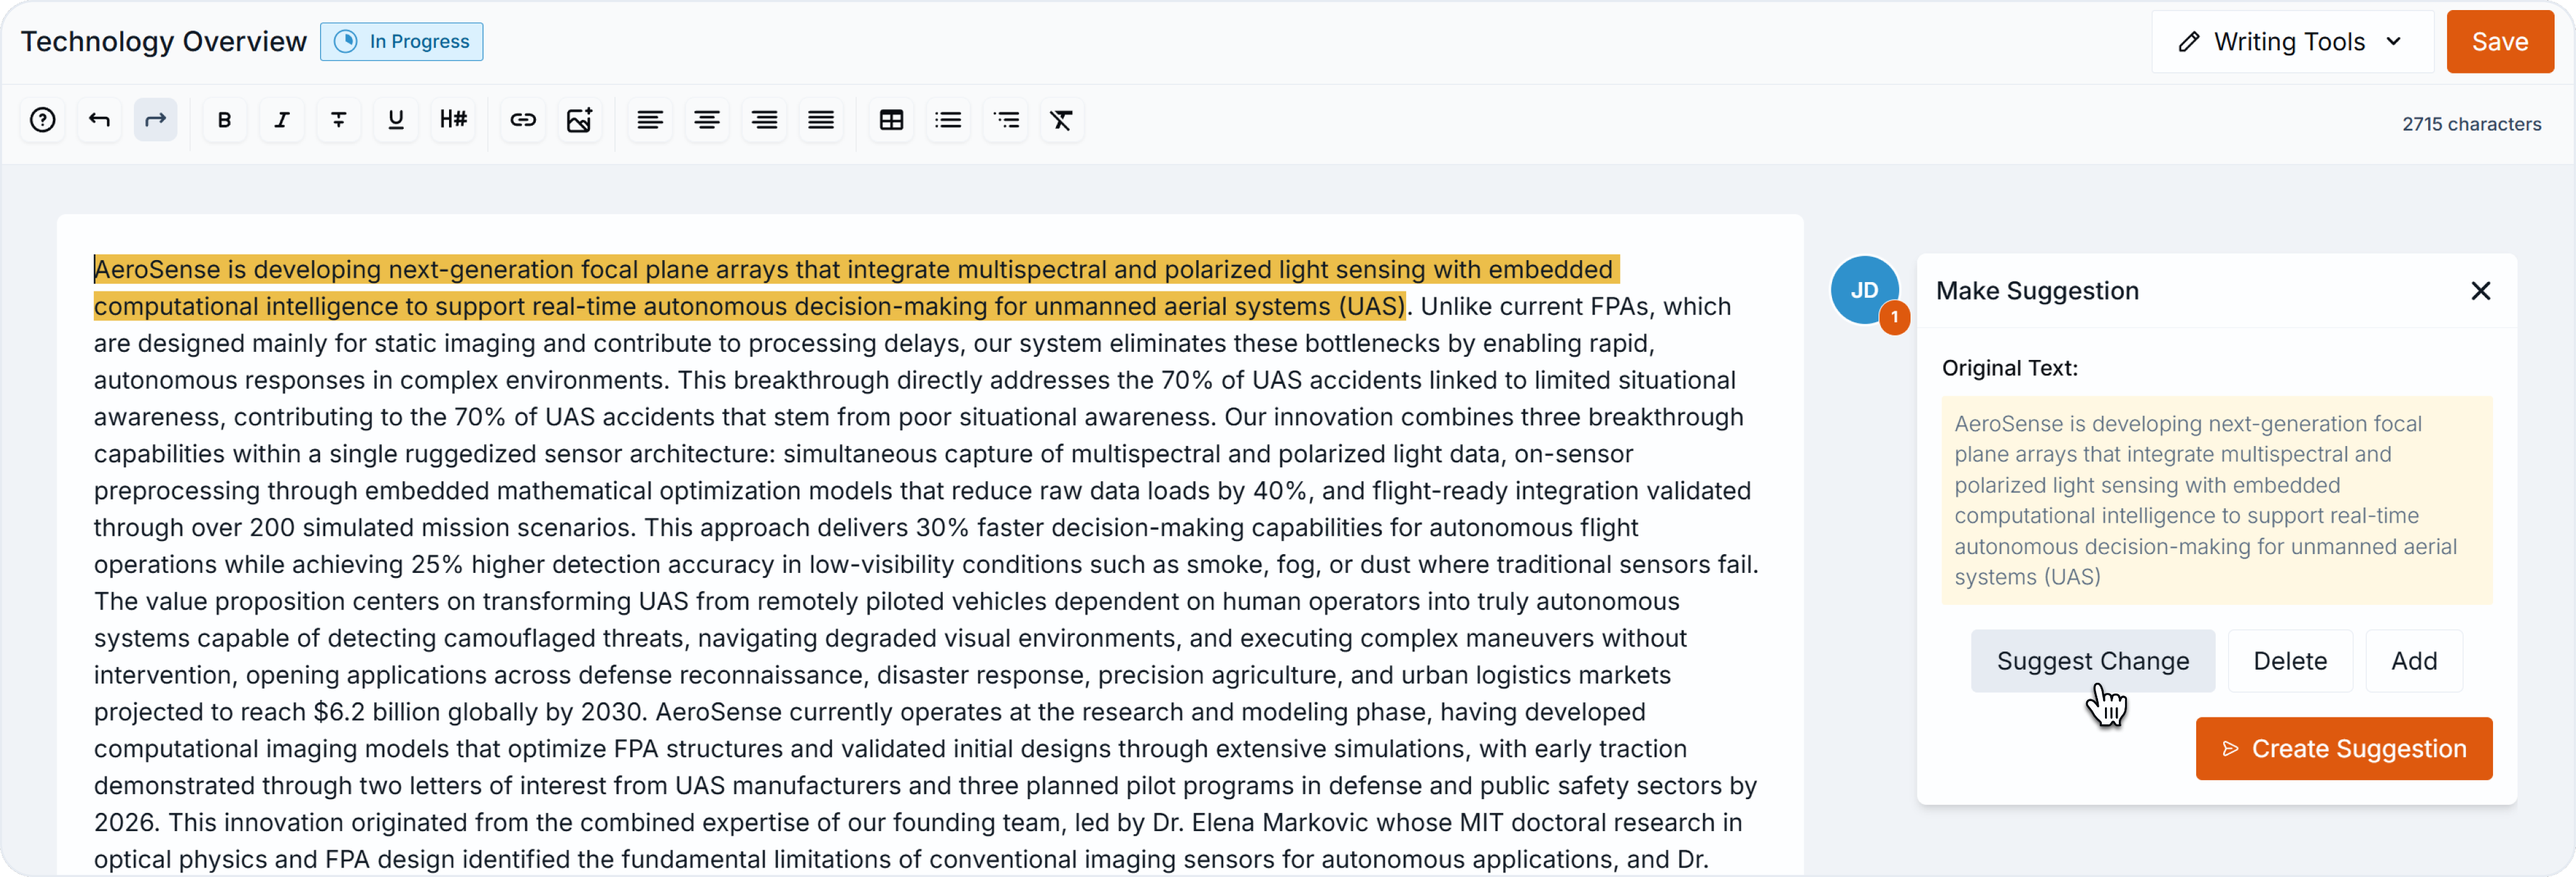Screen dimensions: 2576x877
Task: Clear text formatting
Action: coord(1061,120)
